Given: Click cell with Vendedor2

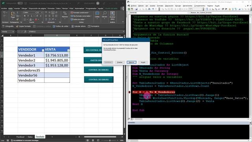Looking at the screenshot, I should [x=31, y=60].
